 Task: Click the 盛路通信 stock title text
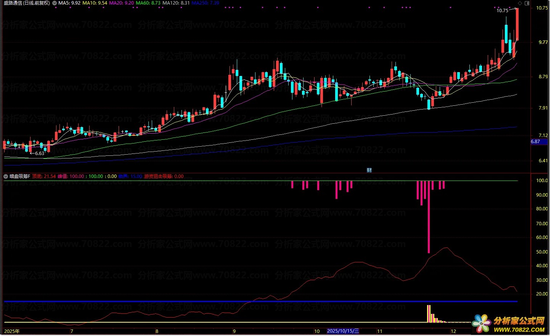coord(27,3)
